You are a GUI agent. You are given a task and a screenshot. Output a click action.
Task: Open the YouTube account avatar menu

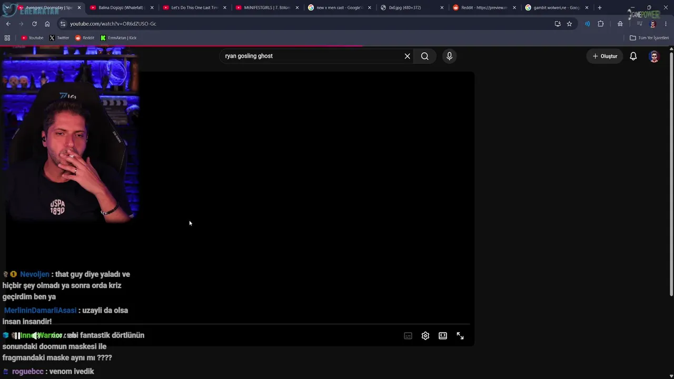point(654,56)
